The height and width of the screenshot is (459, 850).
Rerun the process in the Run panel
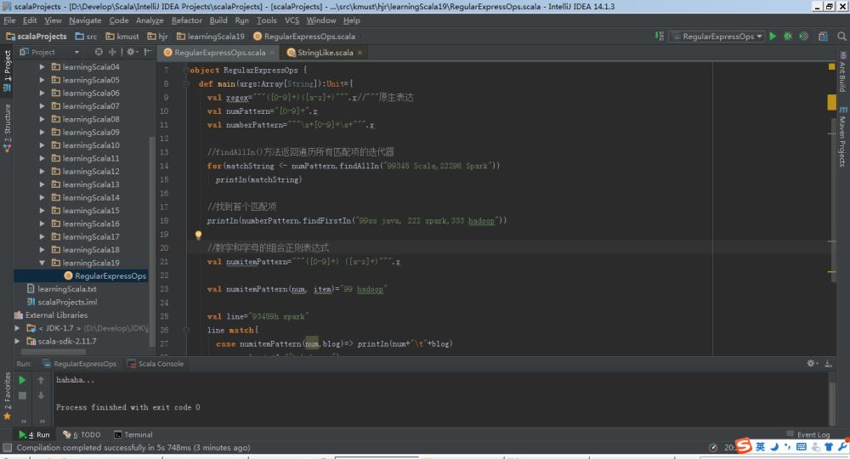pyautogui.click(x=22, y=380)
